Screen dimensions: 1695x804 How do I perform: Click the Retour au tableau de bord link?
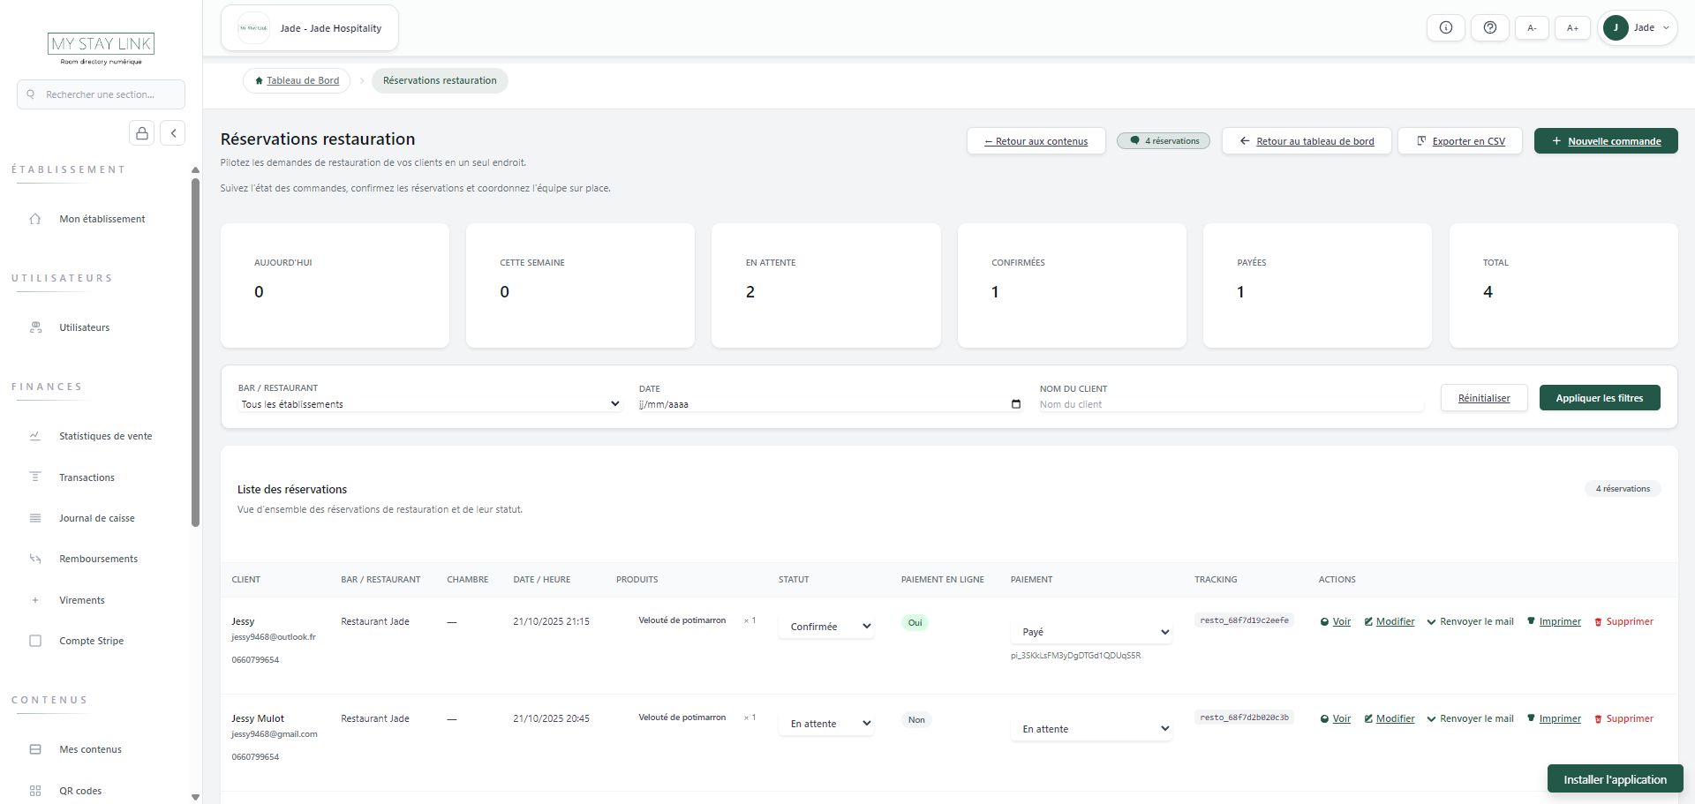[x=1307, y=140]
